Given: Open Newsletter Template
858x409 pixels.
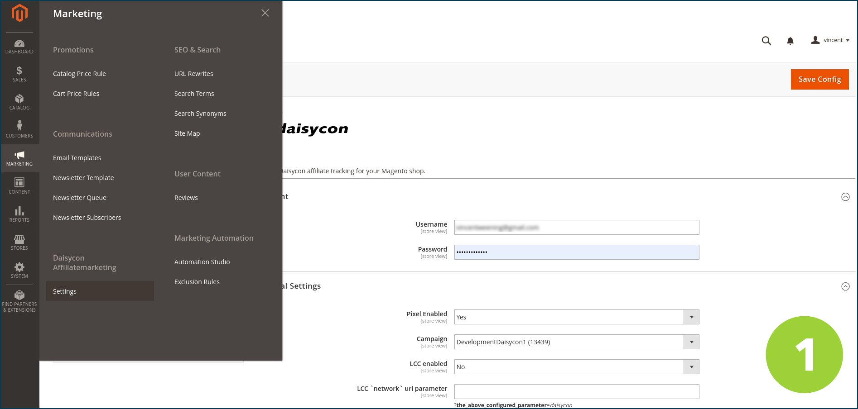Looking at the screenshot, I should [83, 178].
